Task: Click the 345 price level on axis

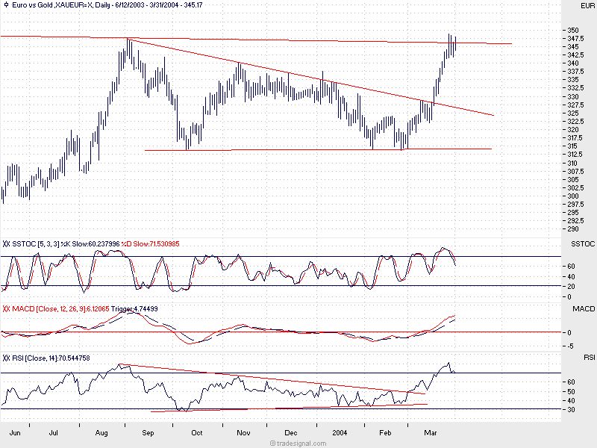Action: [x=573, y=46]
